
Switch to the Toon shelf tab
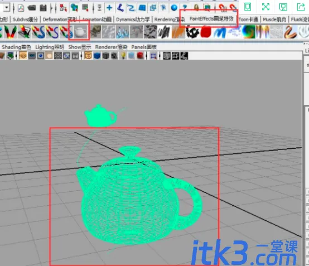coord(248,20)
